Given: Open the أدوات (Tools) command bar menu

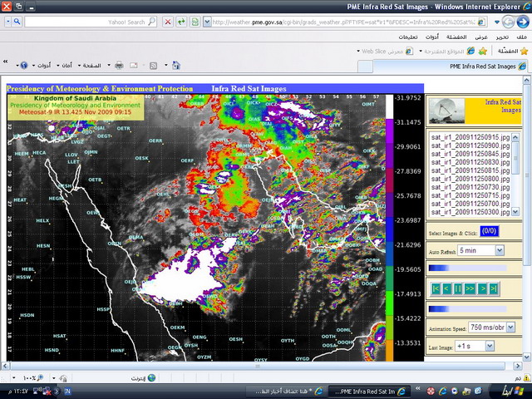Looking at the screenshot, I should click(x=42, y=66).
